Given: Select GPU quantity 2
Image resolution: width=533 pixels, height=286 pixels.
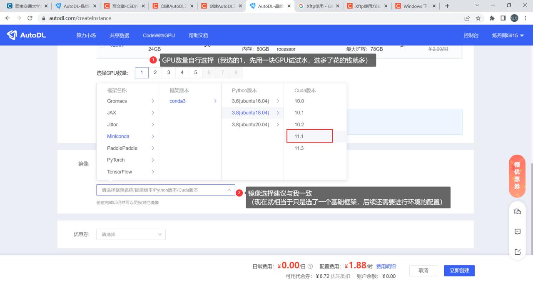Looking at the screenshot, I should [155, 73].
